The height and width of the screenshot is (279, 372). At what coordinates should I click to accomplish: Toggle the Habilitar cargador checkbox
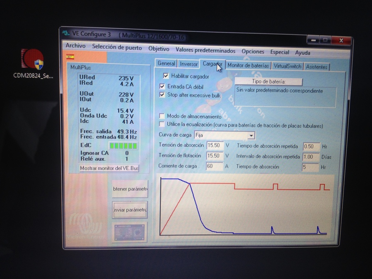coord(166,76)
